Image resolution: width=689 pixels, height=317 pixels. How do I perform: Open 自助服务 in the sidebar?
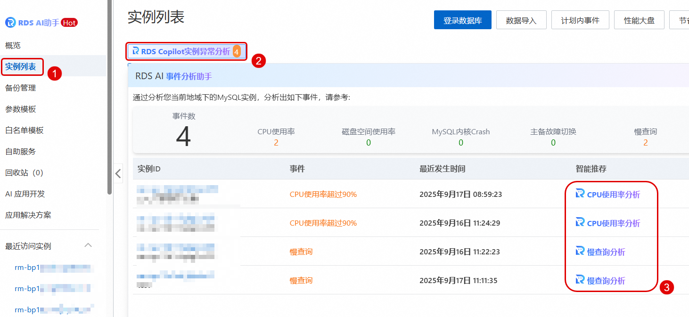21,152
